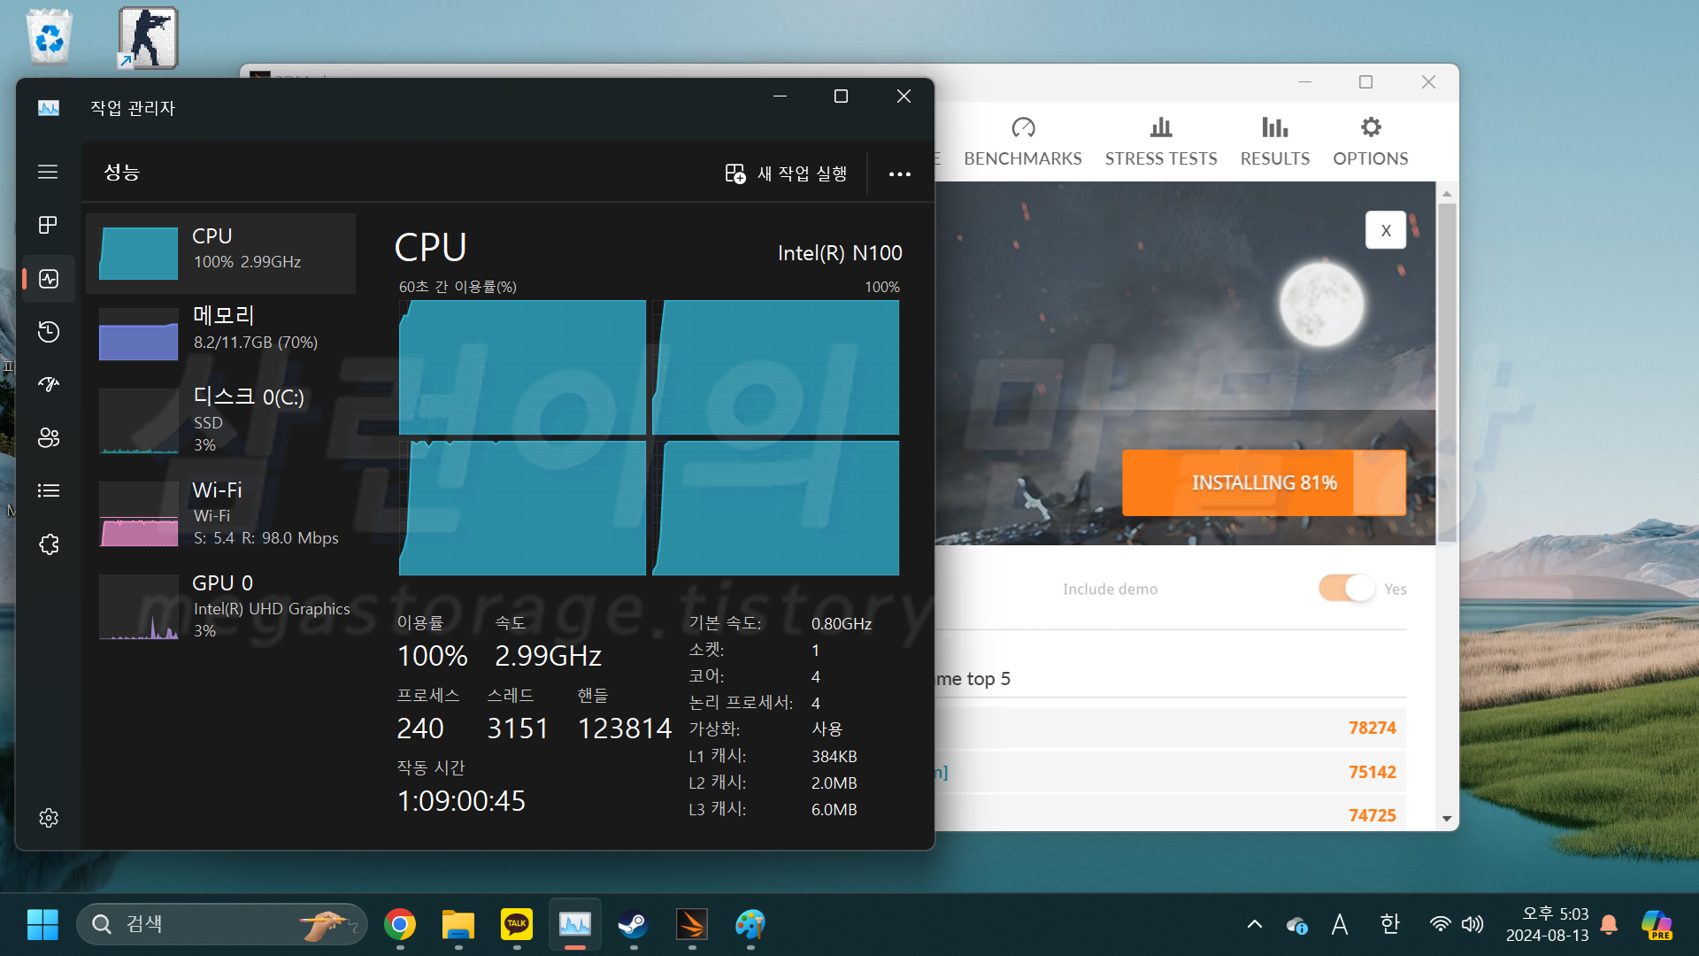Open App history icon in Task Manager sidebar

[48, 332]
